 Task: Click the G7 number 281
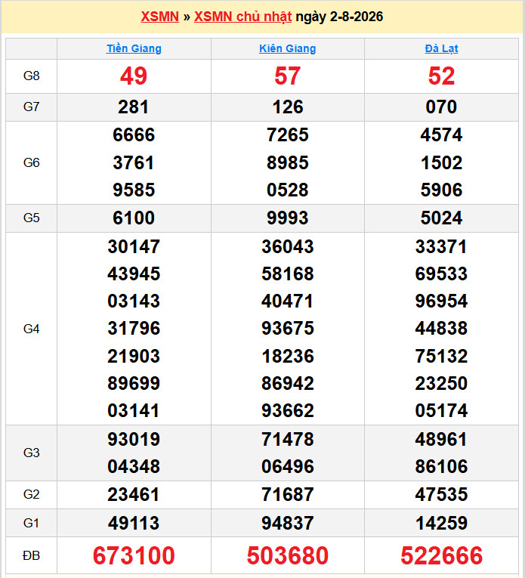click(x=134, y=107)
